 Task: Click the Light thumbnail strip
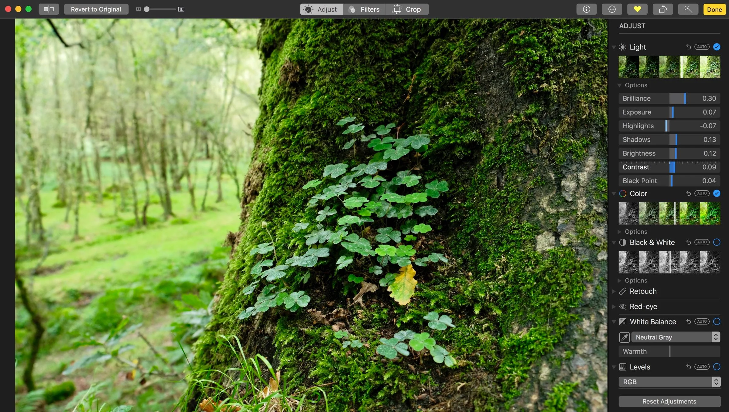[669, 67]
